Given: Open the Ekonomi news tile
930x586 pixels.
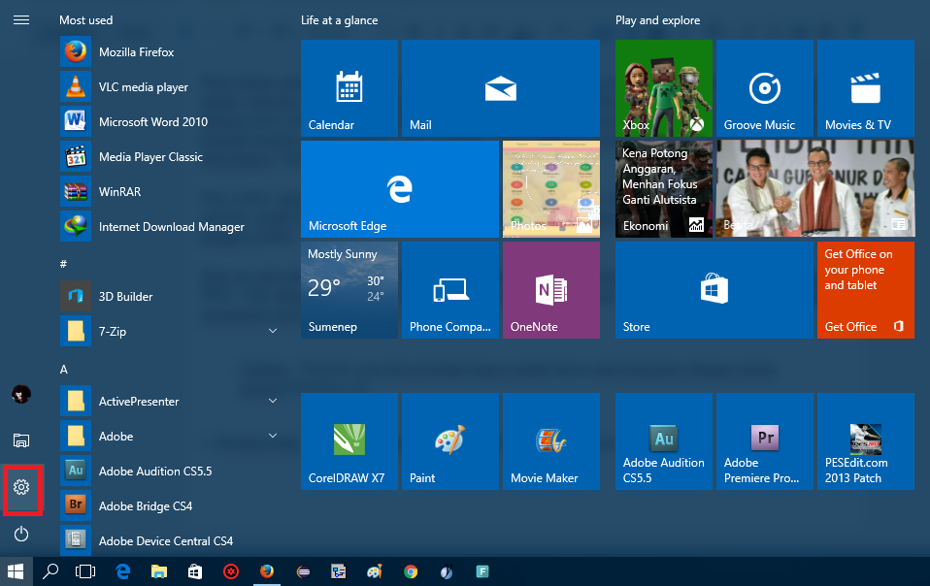Looking at the screenshot, I should [x=664, y=189].
